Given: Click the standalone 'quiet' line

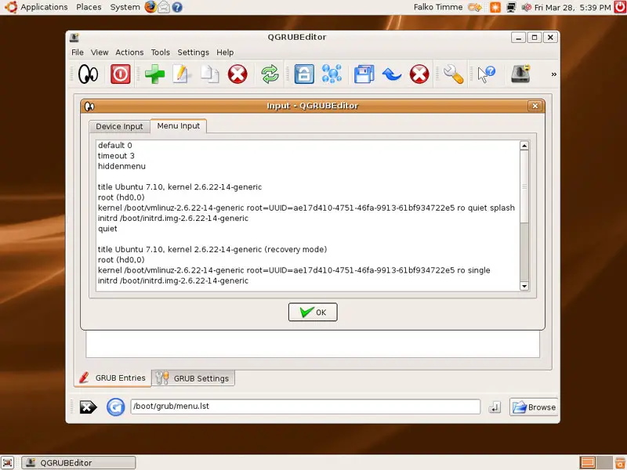Looking at the screenshot, I should tap(107, 229).
